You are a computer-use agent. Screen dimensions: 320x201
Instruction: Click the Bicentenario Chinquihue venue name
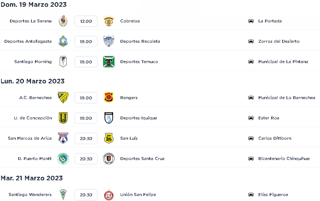tap(284, 159)
